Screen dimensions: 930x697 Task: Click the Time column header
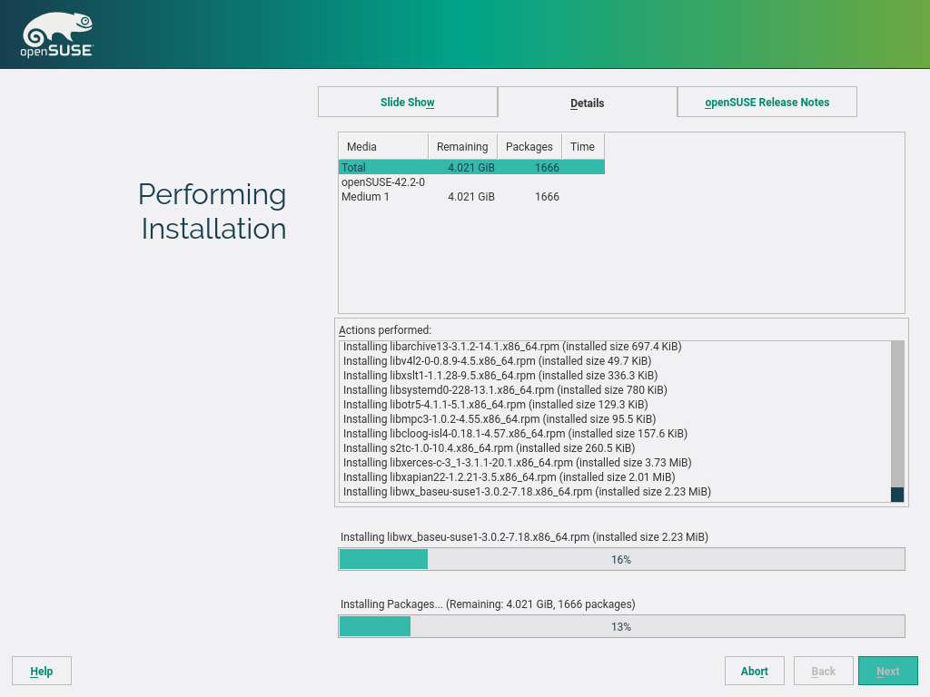(x=582, y=146)
